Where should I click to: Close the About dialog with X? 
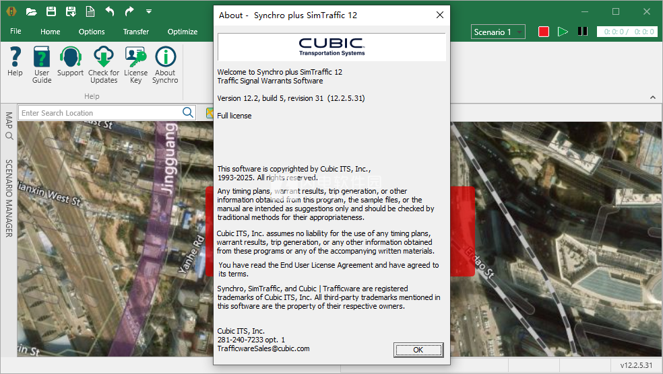pos(440,15)
